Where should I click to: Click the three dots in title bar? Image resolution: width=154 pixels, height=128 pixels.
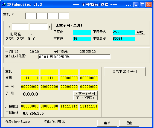pyautogui.click(x=129, y=5)
